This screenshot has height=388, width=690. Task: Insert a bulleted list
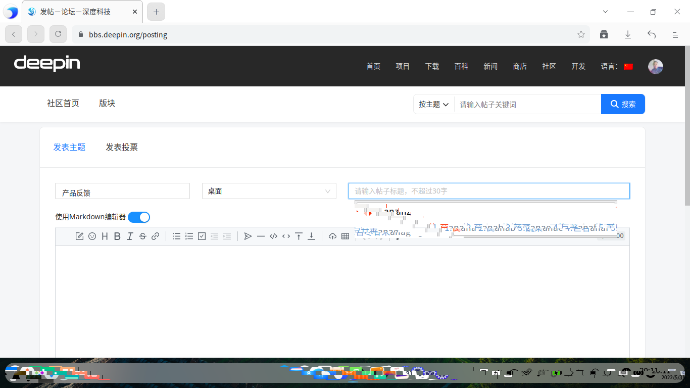(176, 236)
